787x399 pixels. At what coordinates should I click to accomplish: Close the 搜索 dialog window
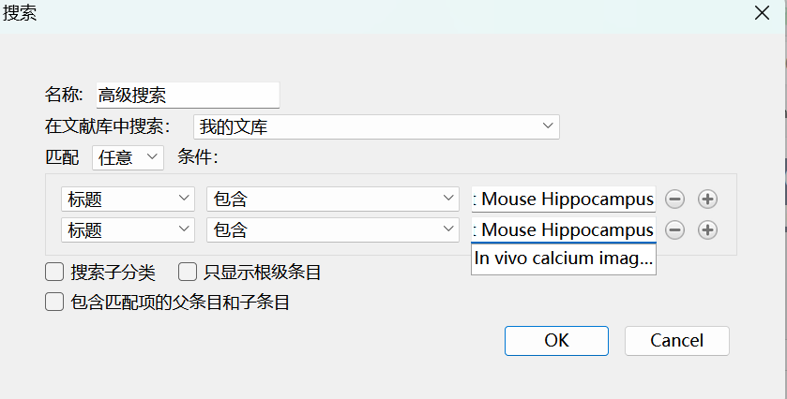click(x=763, y=14)
